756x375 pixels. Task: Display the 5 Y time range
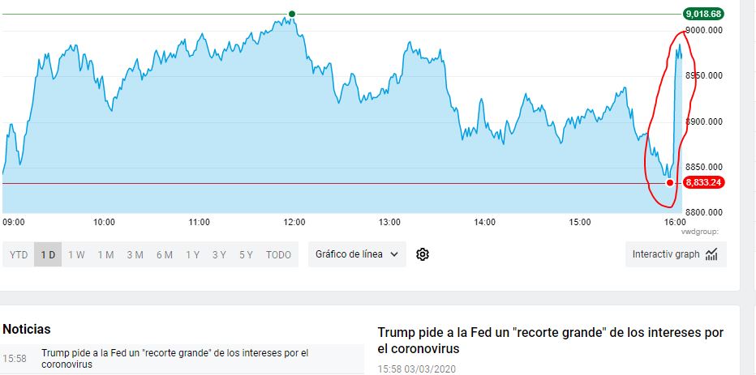coord(246,255)
